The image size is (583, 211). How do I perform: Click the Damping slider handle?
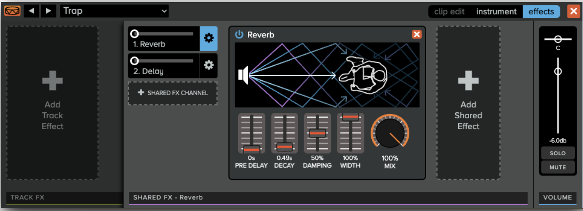317,133
